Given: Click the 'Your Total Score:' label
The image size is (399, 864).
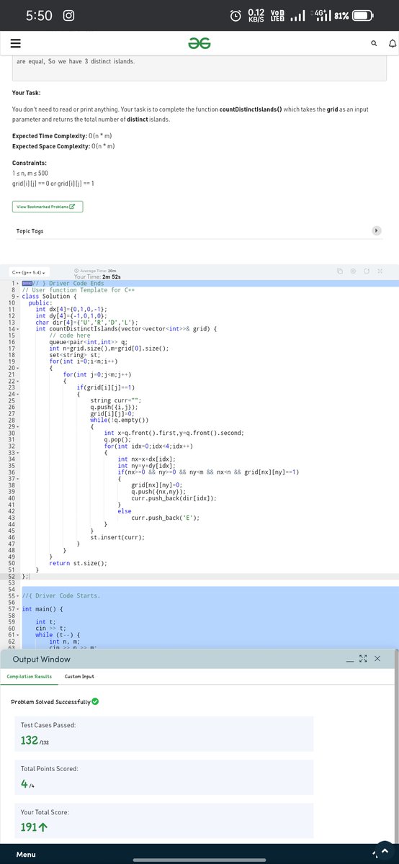Looking at the screenshot, I should point(45,812).
